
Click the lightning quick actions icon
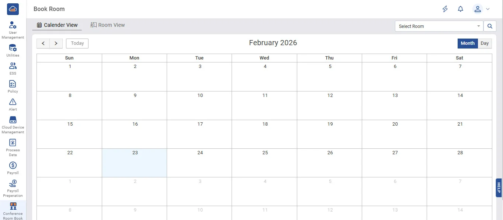[445, 9]
